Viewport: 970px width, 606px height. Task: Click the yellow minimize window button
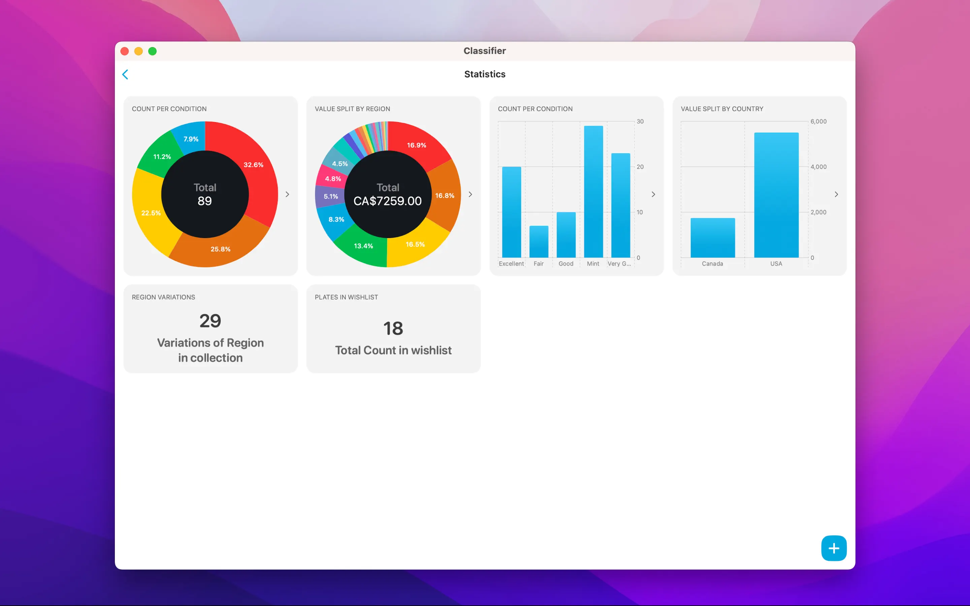pyautogui.click(x=138, y=51)
